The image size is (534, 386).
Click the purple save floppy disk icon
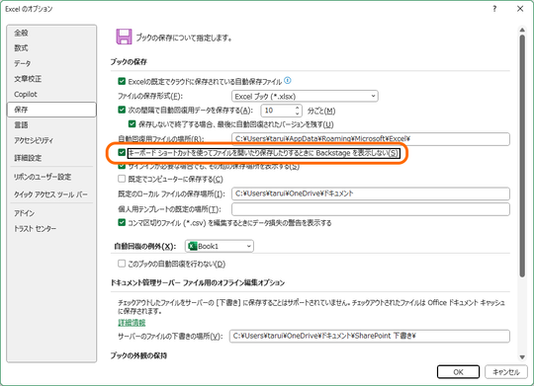124,37
